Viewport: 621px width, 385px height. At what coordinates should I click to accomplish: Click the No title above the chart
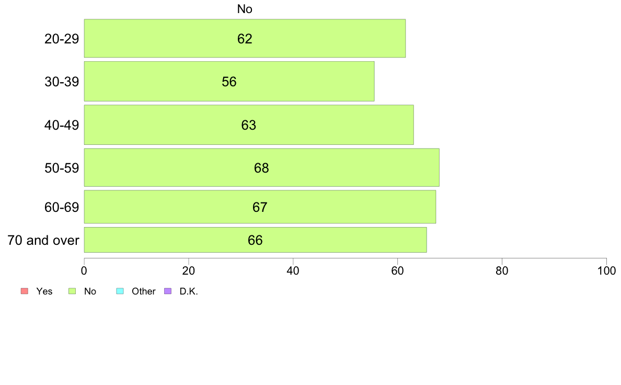245,9
